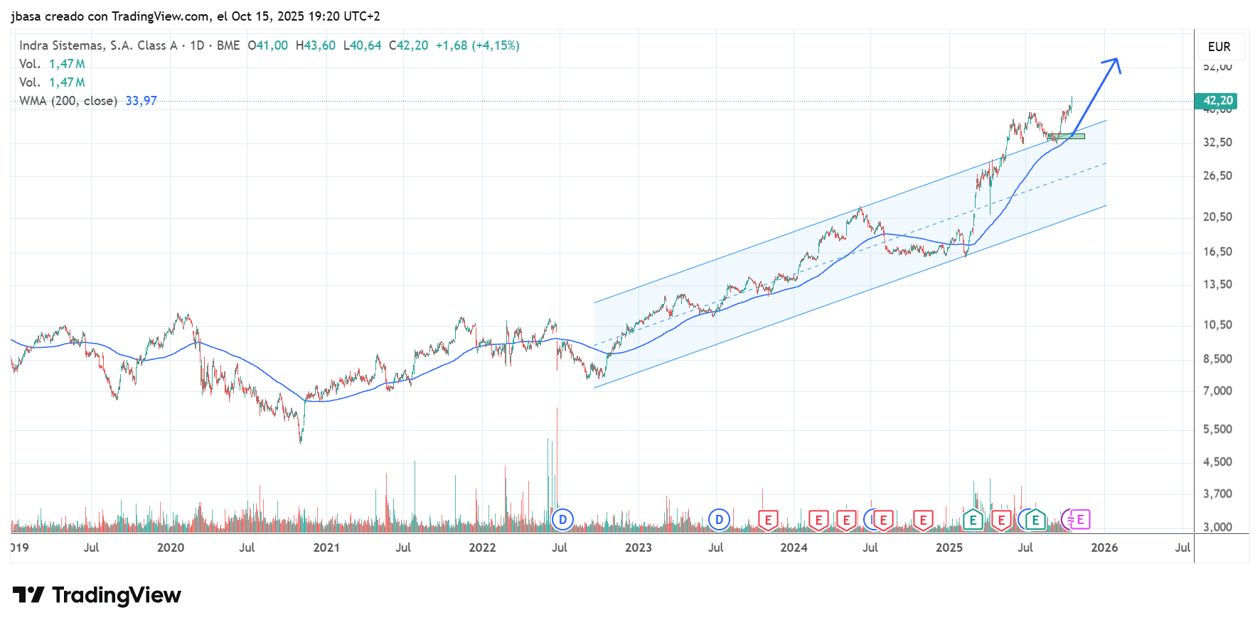The width and height of the screenshot is (1260, 627).
Task: Click the 16,50 price scale label
Action: point(1217,251)
